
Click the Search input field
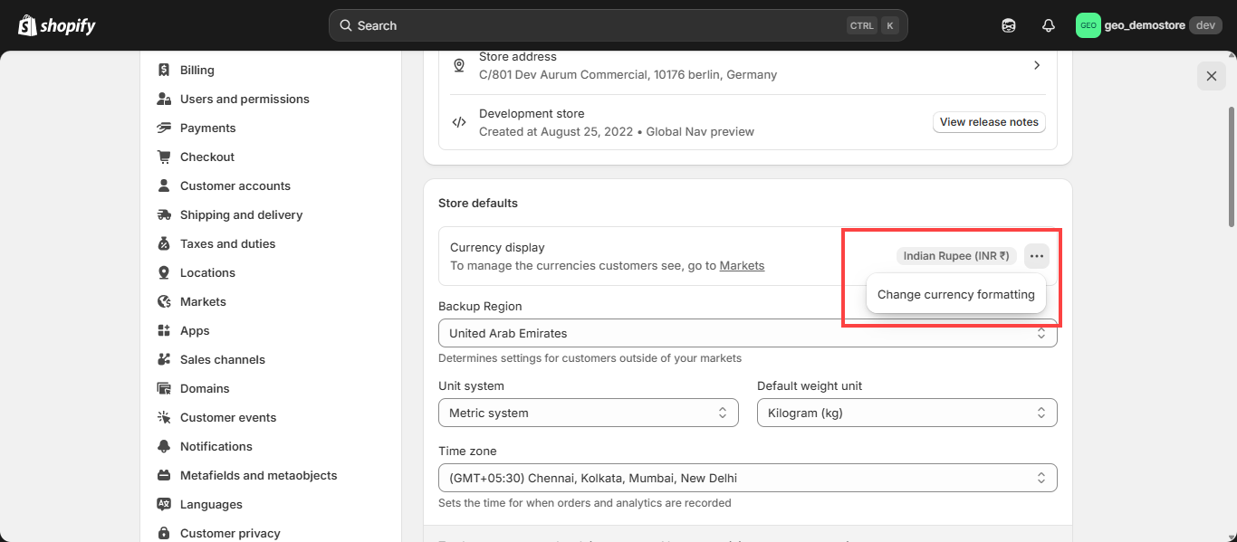(598, 25)
